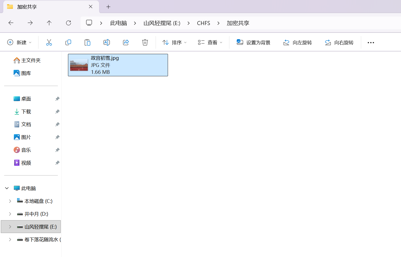Click 设置为背景 to set wallpaper
Image resolution: width=401 pixels, height=257 pixels.
coord(253,42)
